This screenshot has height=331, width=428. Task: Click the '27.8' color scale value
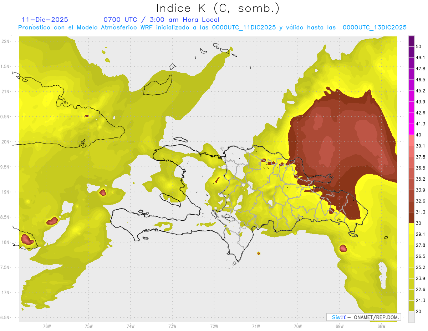coord(421,245)
